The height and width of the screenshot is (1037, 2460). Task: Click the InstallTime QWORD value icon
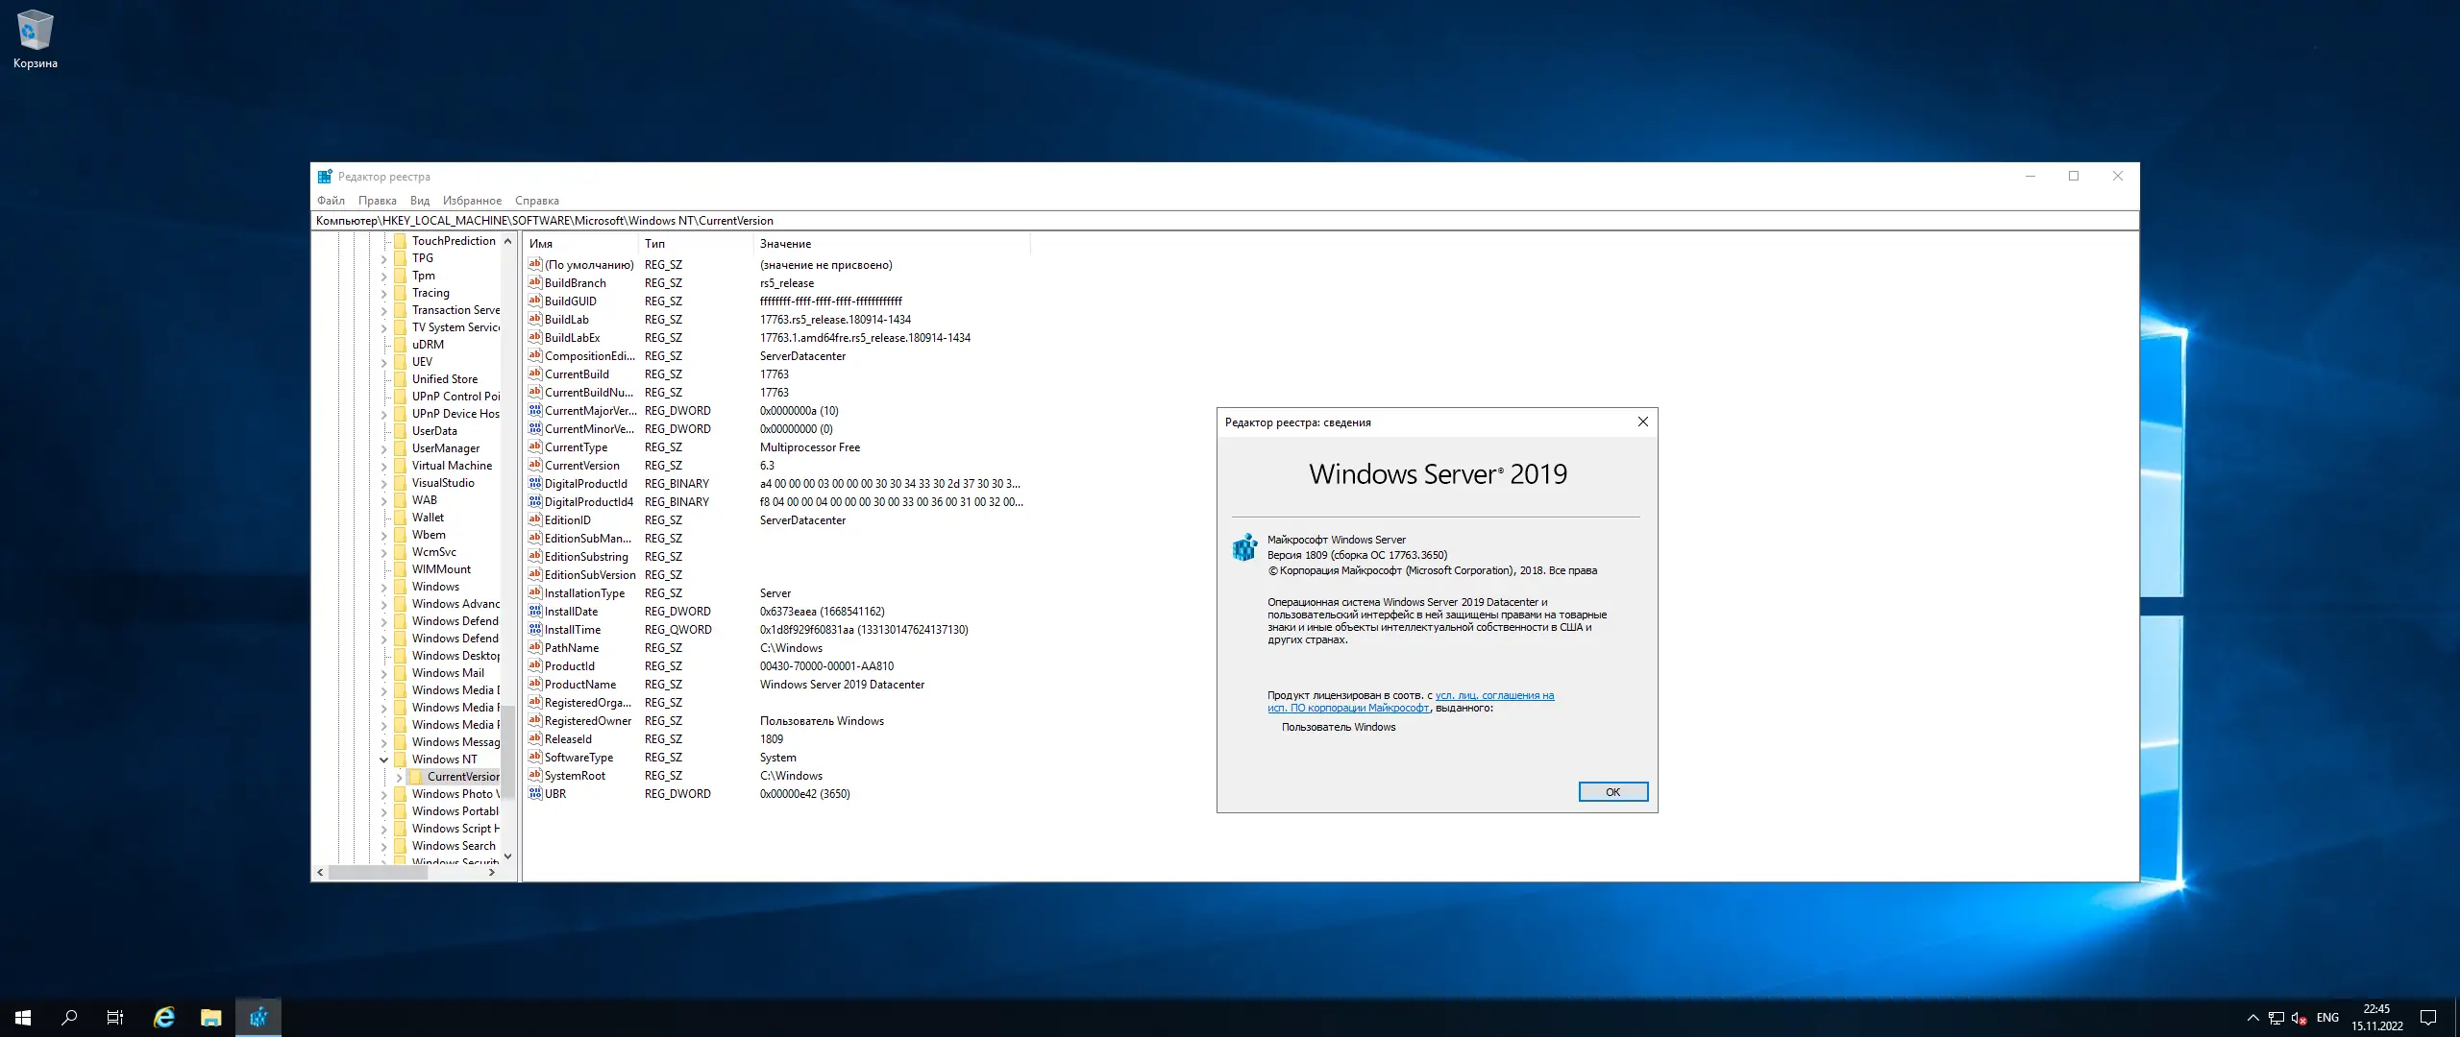(535, 630)
